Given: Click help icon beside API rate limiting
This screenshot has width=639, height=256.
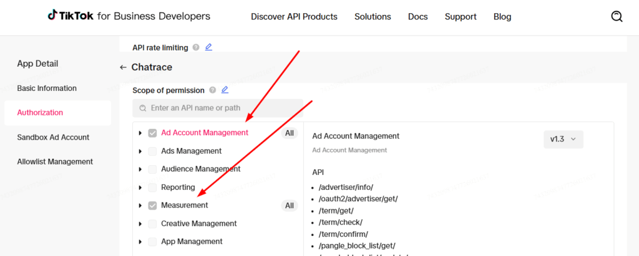Looking at the screenshot, I should tap(196, 47).
